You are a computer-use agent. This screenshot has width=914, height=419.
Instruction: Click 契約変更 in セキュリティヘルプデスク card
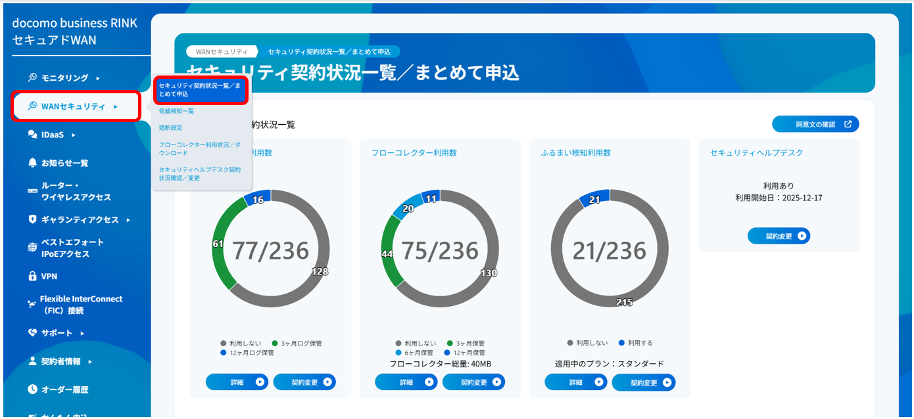click(x=779, y=236)
